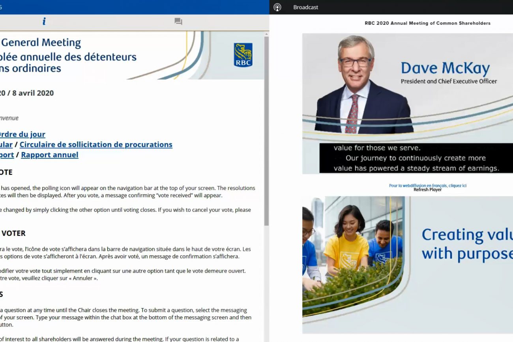
Task: Open the messaging chat icon tab
Action: coord(178,21)
